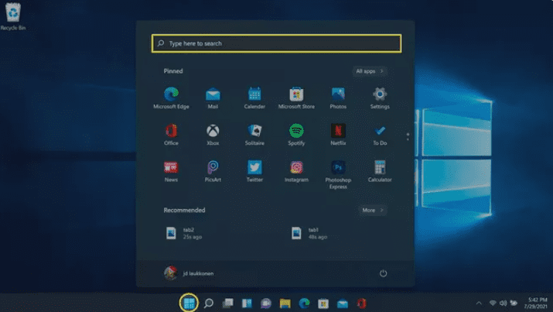The image size is (553, 312).
Task: Launch the Instagram app
Action: [296, 169]
